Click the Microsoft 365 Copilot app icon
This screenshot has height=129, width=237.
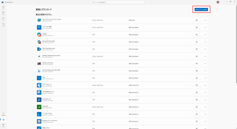pos(39,42)
